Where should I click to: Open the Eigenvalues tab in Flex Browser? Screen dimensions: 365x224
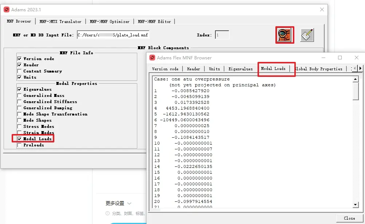coord(240,69)
